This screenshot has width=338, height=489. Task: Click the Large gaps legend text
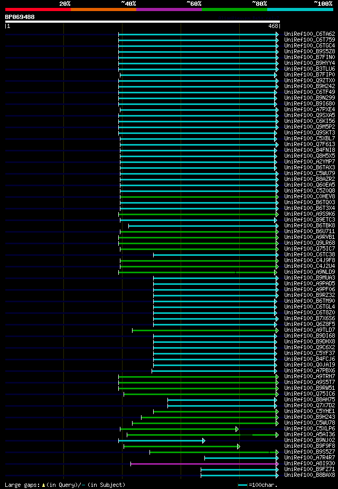(x=65, y=485)
